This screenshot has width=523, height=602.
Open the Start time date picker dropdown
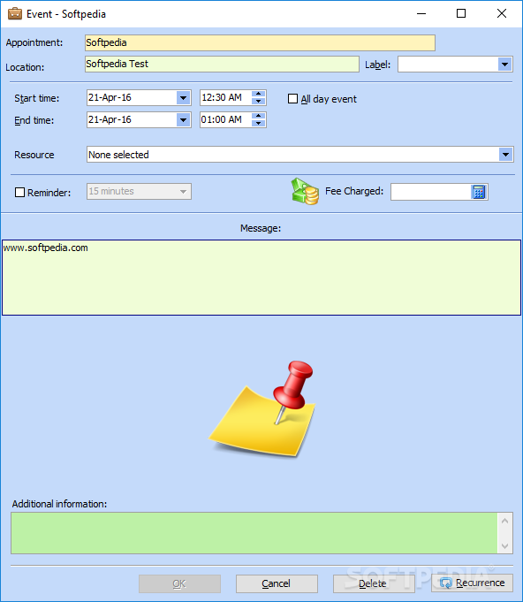click(184, 98)
